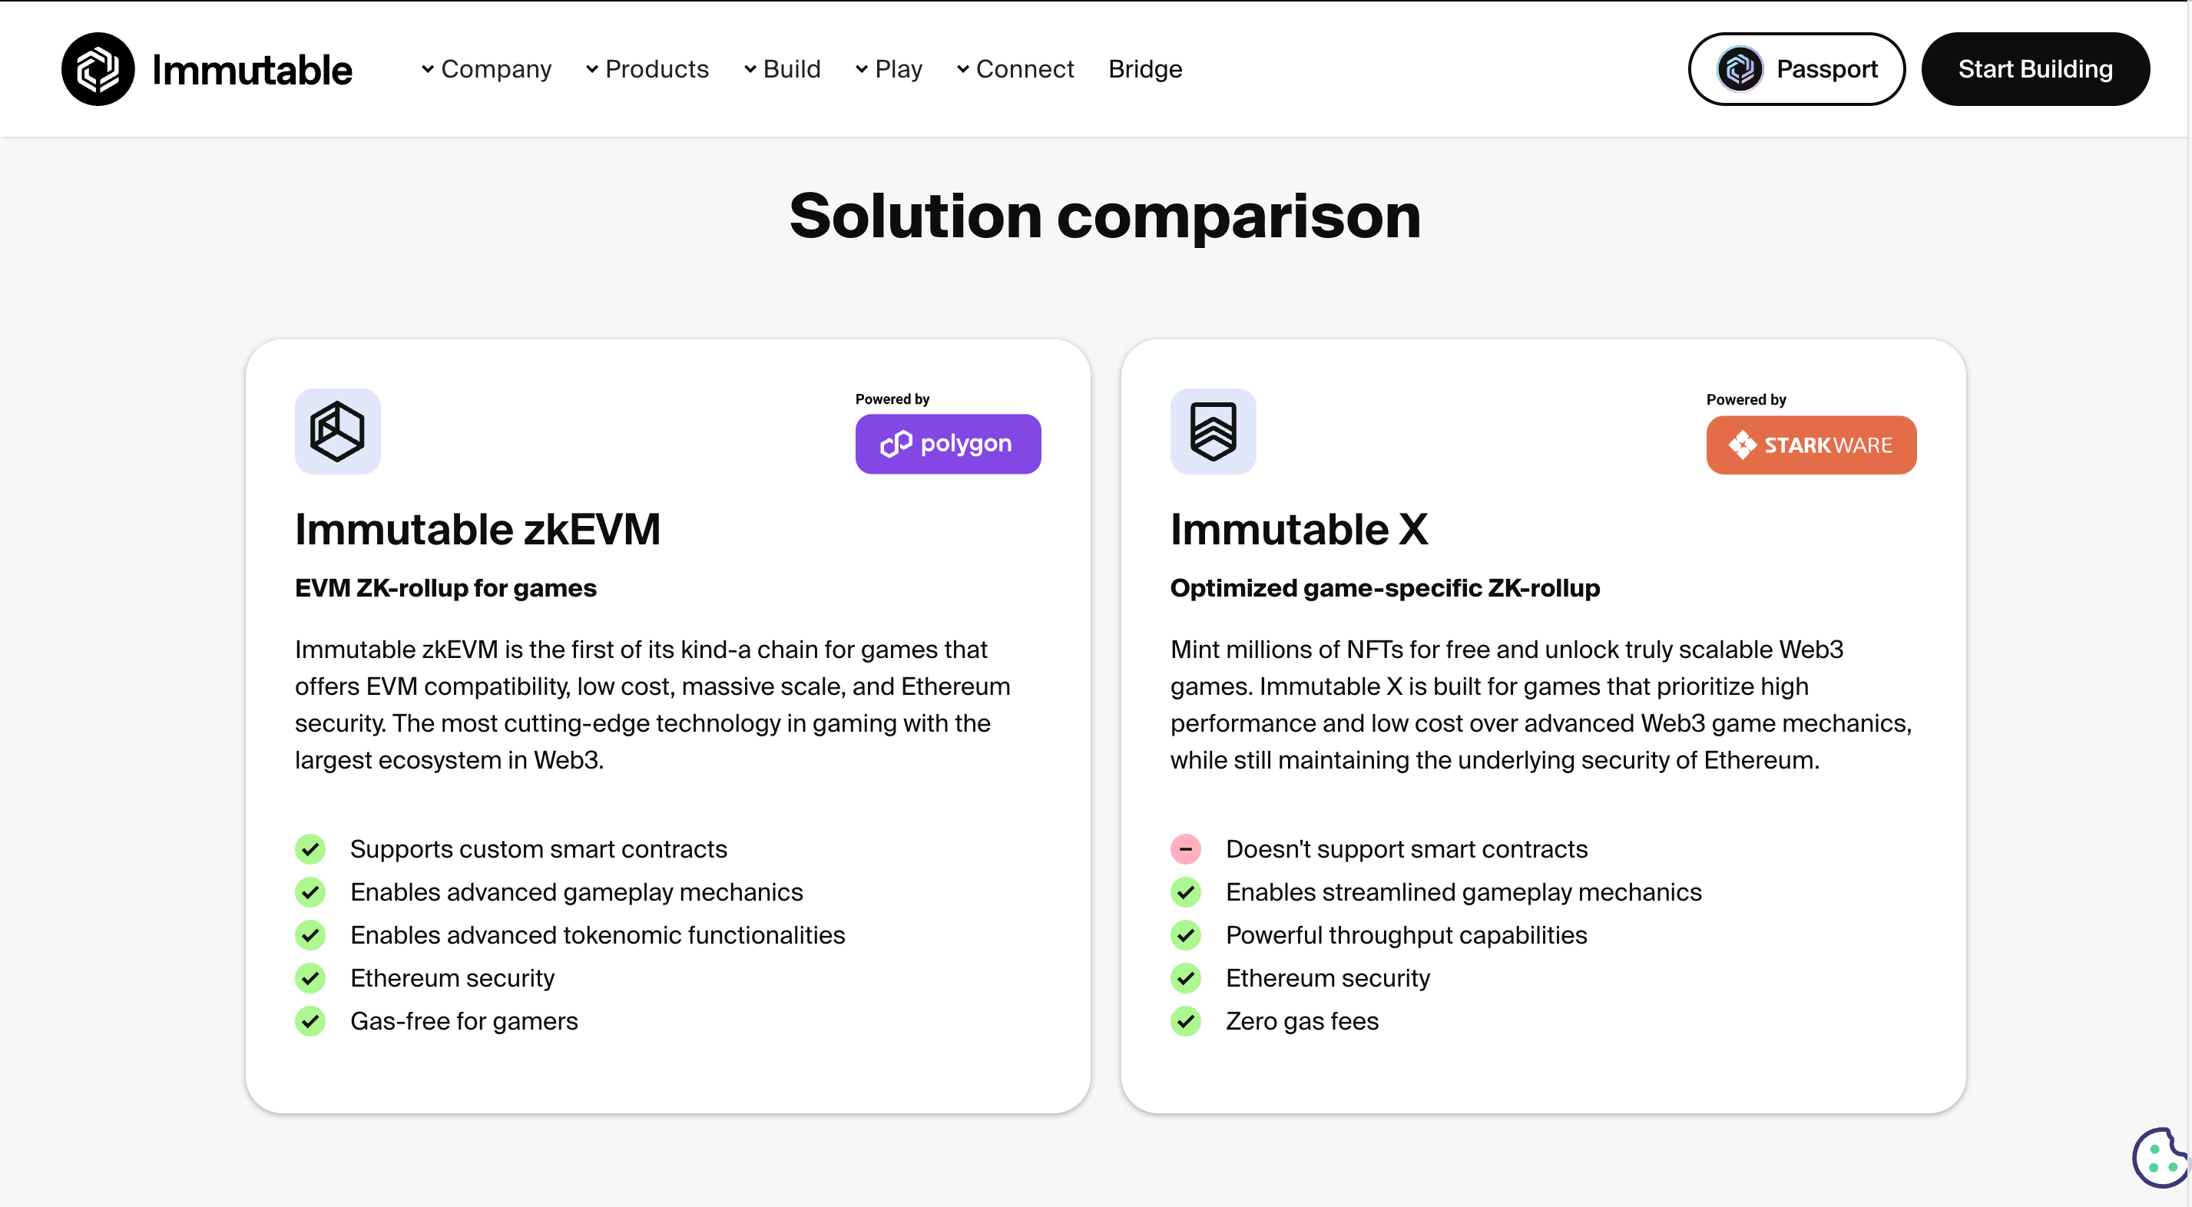This screenshot has height=1207, width=2192.
Task: Click the polygon badge
Action: (948, 444)
